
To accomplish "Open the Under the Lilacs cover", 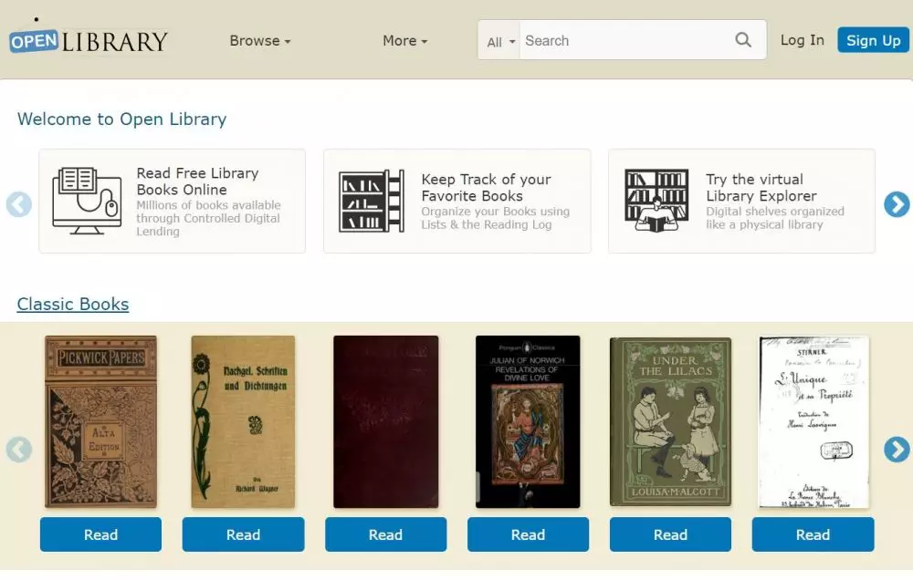I will [x=670, y=421].
